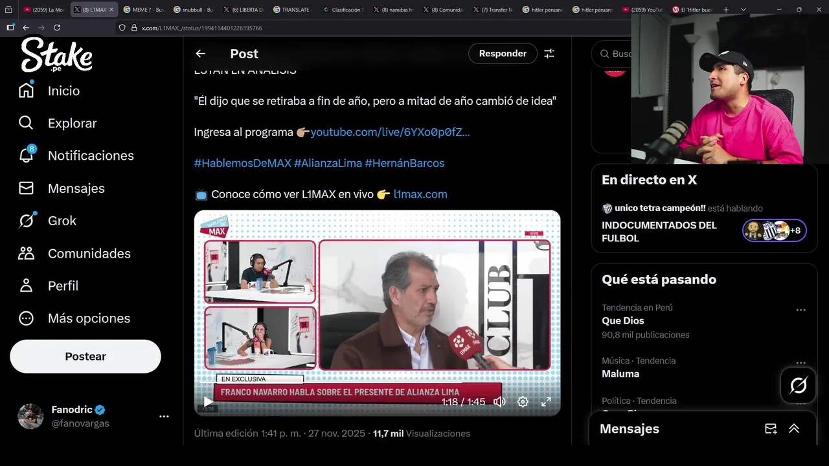Viewport: 829px width, 466px height.
Task: Switch to namibia browser tab
Action: pos(392,10)
